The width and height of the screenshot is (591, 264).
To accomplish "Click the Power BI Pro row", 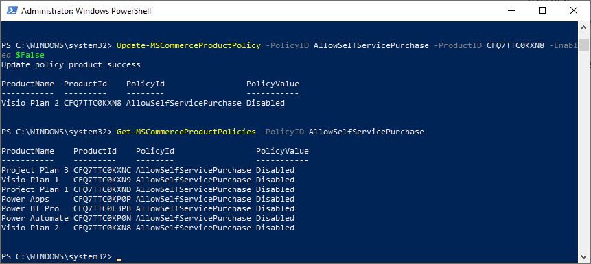I will 148,208.
